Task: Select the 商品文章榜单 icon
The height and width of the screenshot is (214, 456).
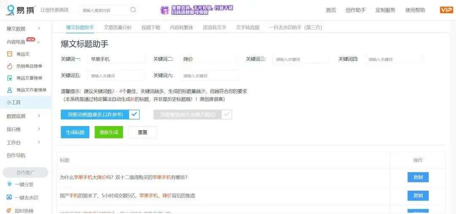Action: tap(10, 78)
